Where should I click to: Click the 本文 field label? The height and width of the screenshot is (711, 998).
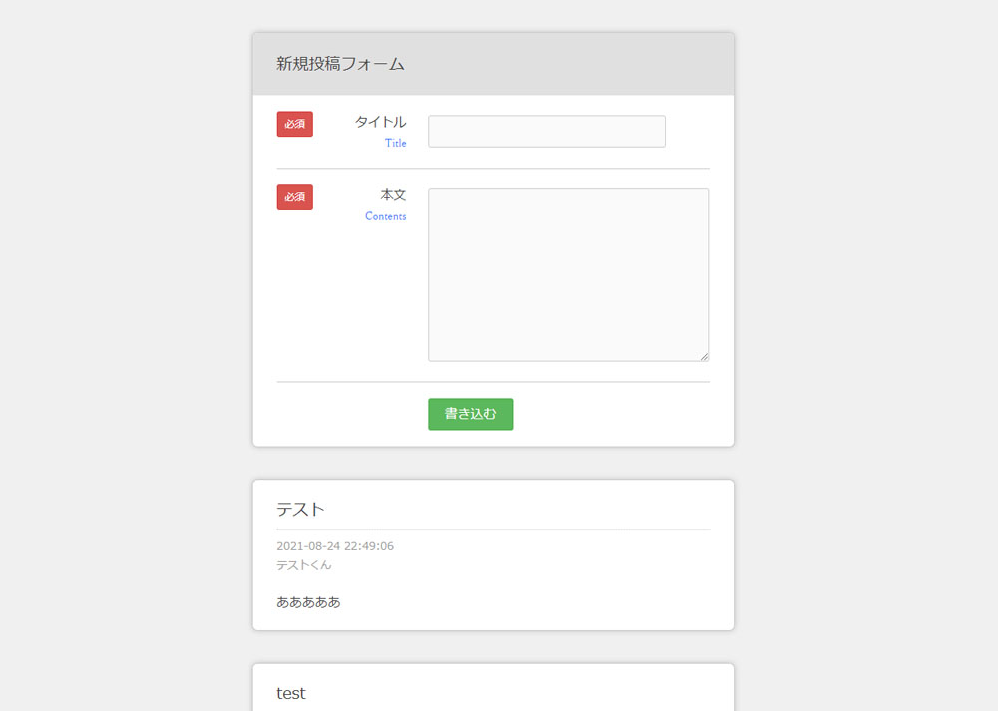click(x=393, y=195)
